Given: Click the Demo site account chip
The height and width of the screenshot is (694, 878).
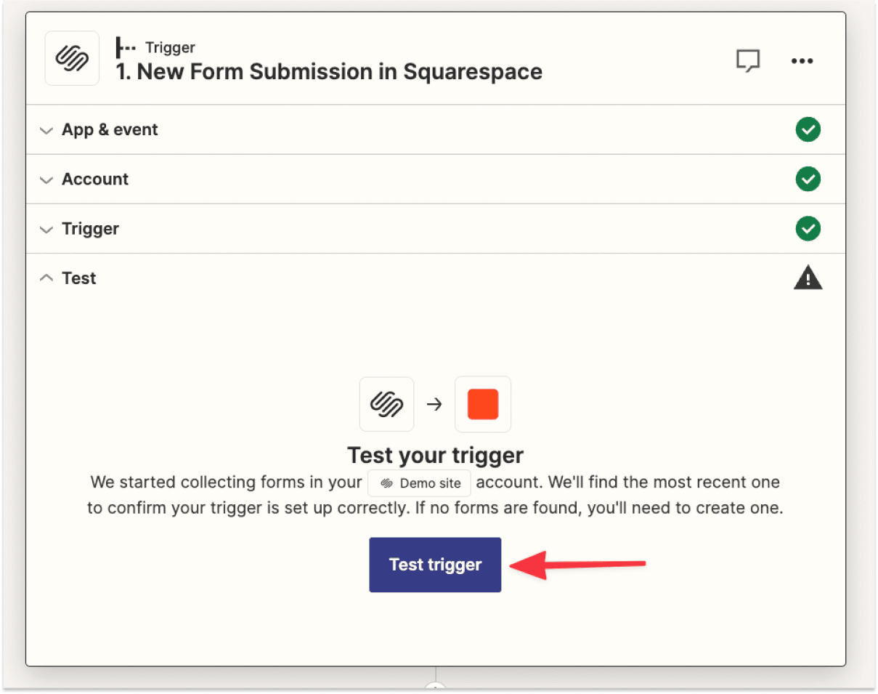Looking at the screenshot, I should pyautogui.click(x=419, y=483).
